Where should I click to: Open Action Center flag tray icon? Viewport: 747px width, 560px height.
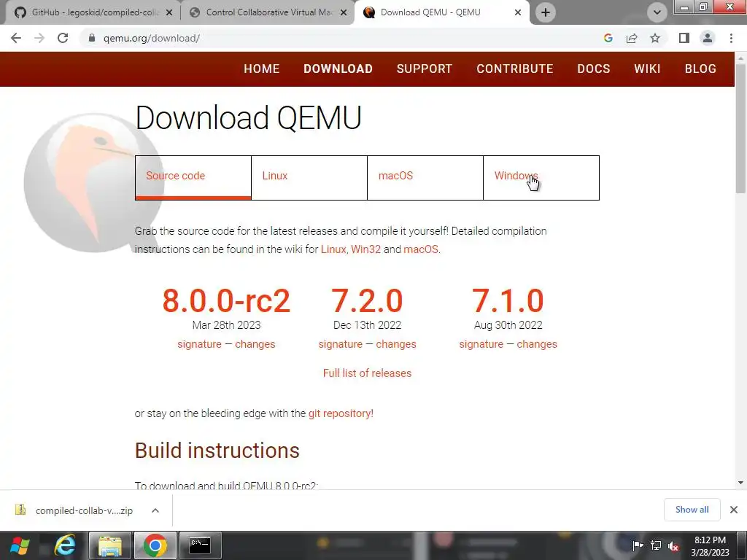pos(638,545)
